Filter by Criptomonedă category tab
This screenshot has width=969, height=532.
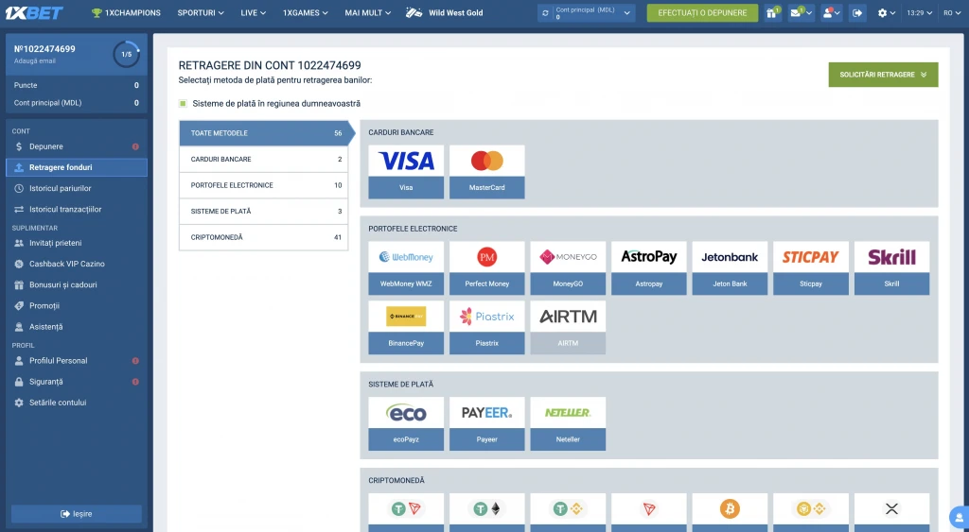(264, 237)
